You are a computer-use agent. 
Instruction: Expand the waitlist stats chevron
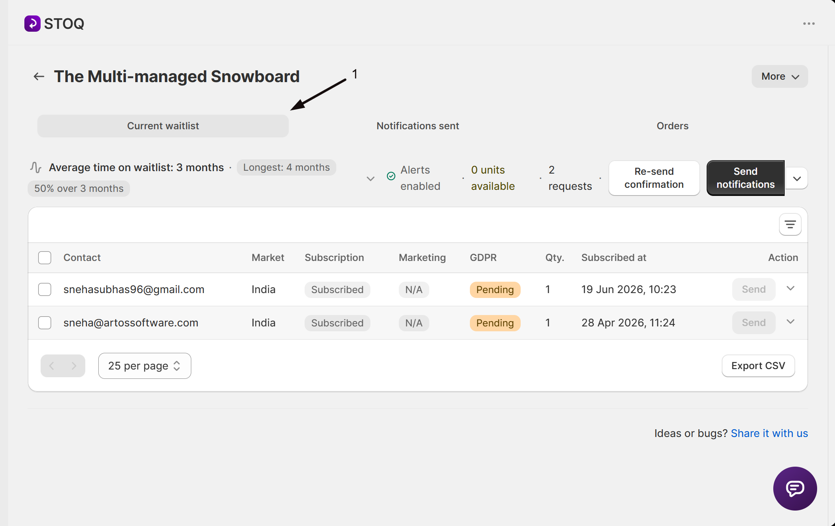coord(370,178)
